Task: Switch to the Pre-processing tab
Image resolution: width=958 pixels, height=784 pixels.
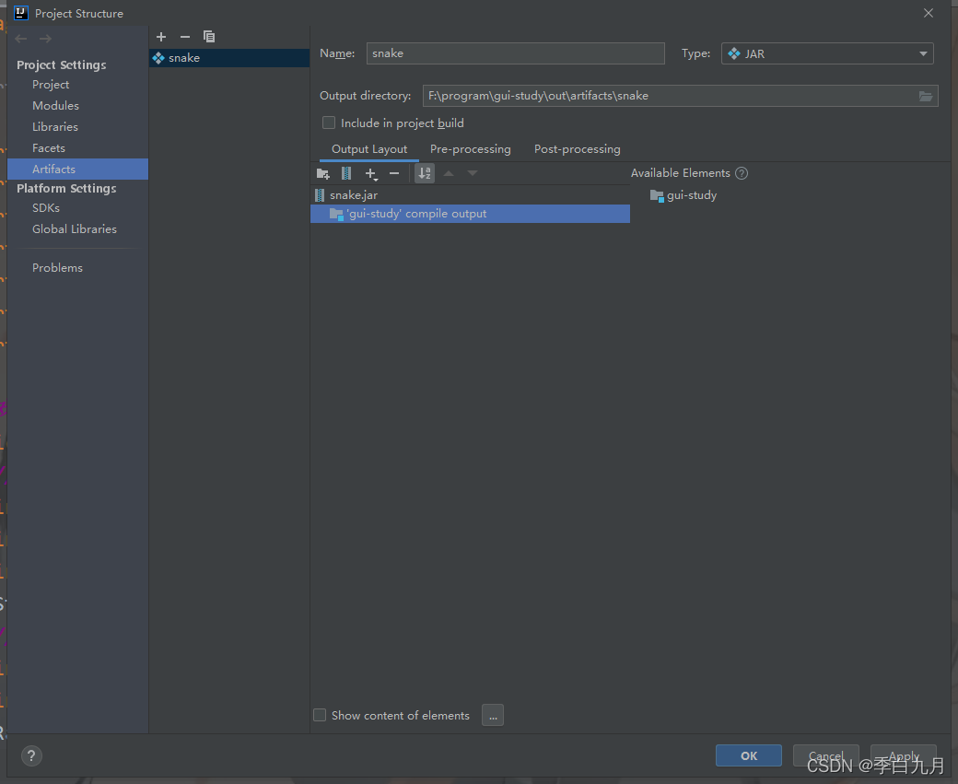Action: pos(470,149)
